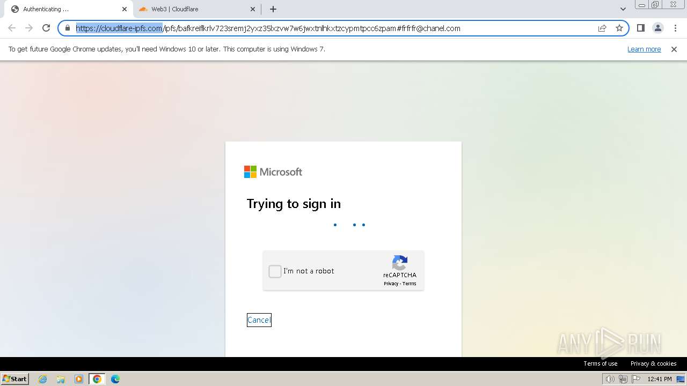Click the Microsoft logo
Viewport: 687px width, 386px height.
(273, 172)
